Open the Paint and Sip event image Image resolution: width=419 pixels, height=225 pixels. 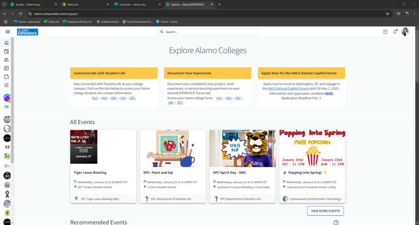(173, 149)
